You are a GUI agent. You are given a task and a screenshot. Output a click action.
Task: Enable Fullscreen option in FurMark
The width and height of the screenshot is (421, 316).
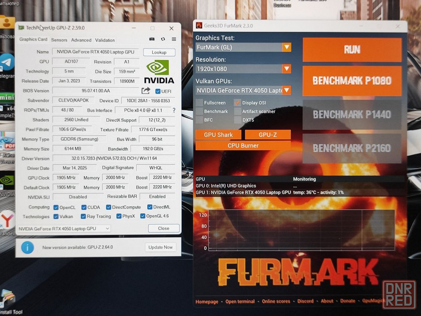click(199, 103)
